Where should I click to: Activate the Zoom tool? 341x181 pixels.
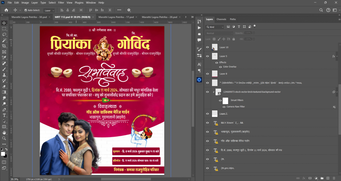pos(4,138)
